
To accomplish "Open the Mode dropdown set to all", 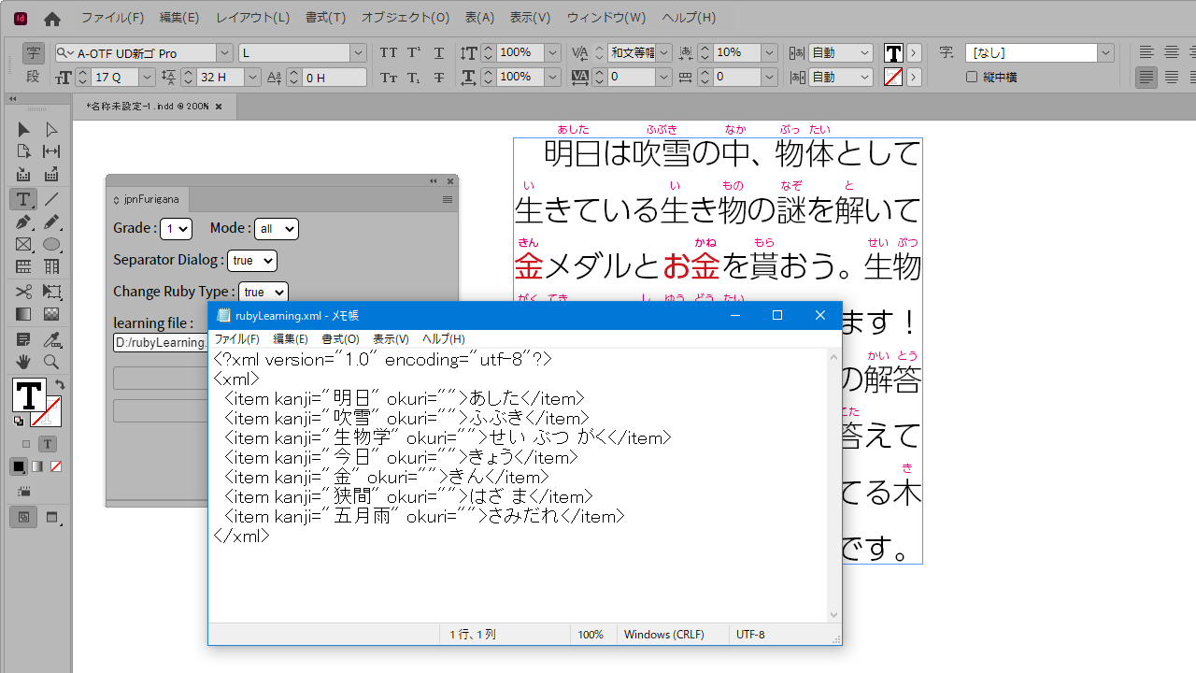I will (x=276, y=228).
